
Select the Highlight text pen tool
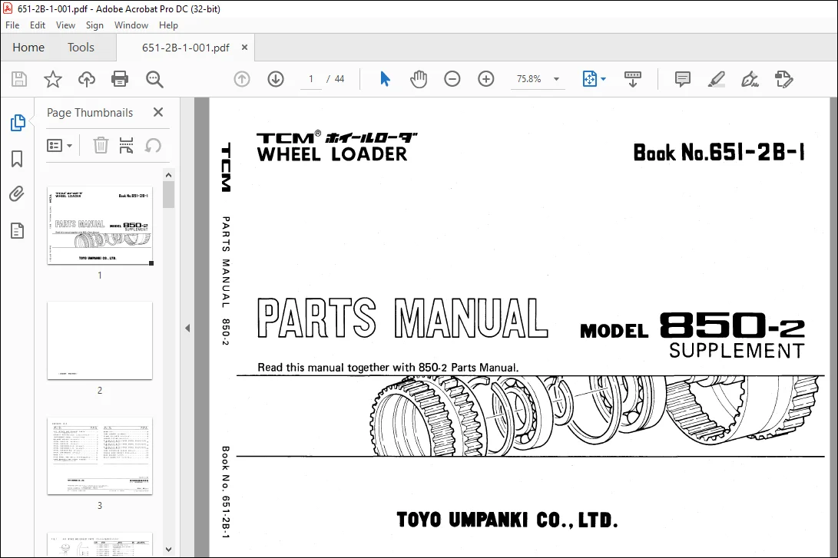tap(716, 79)
